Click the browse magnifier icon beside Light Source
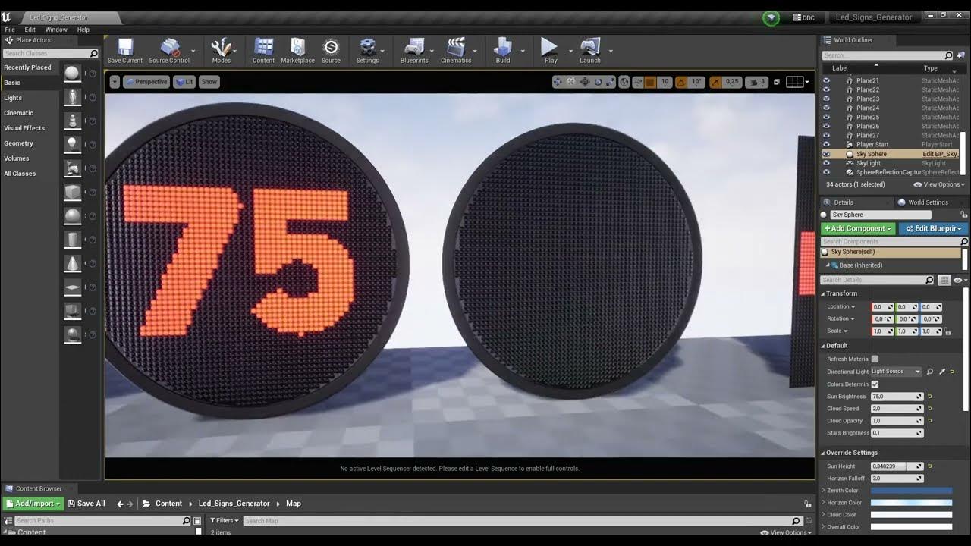The width and height of the screenshot is (971, 546). [930, 372]
